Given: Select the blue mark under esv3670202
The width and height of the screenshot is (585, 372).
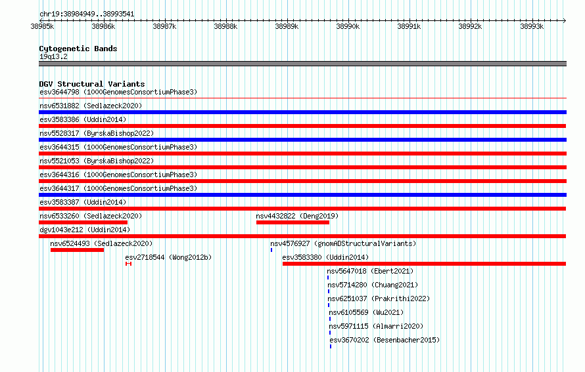Looking at the screenshot, I should tap(330, 346).
